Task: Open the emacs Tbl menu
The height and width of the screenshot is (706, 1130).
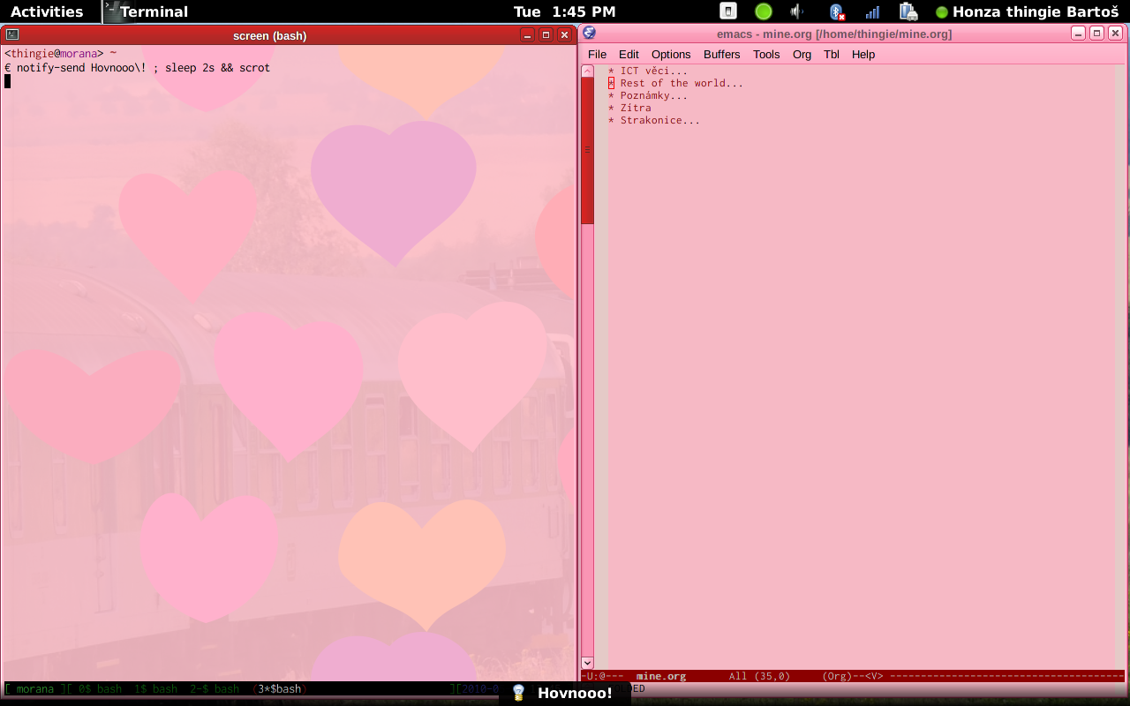Action: point(832,54)
